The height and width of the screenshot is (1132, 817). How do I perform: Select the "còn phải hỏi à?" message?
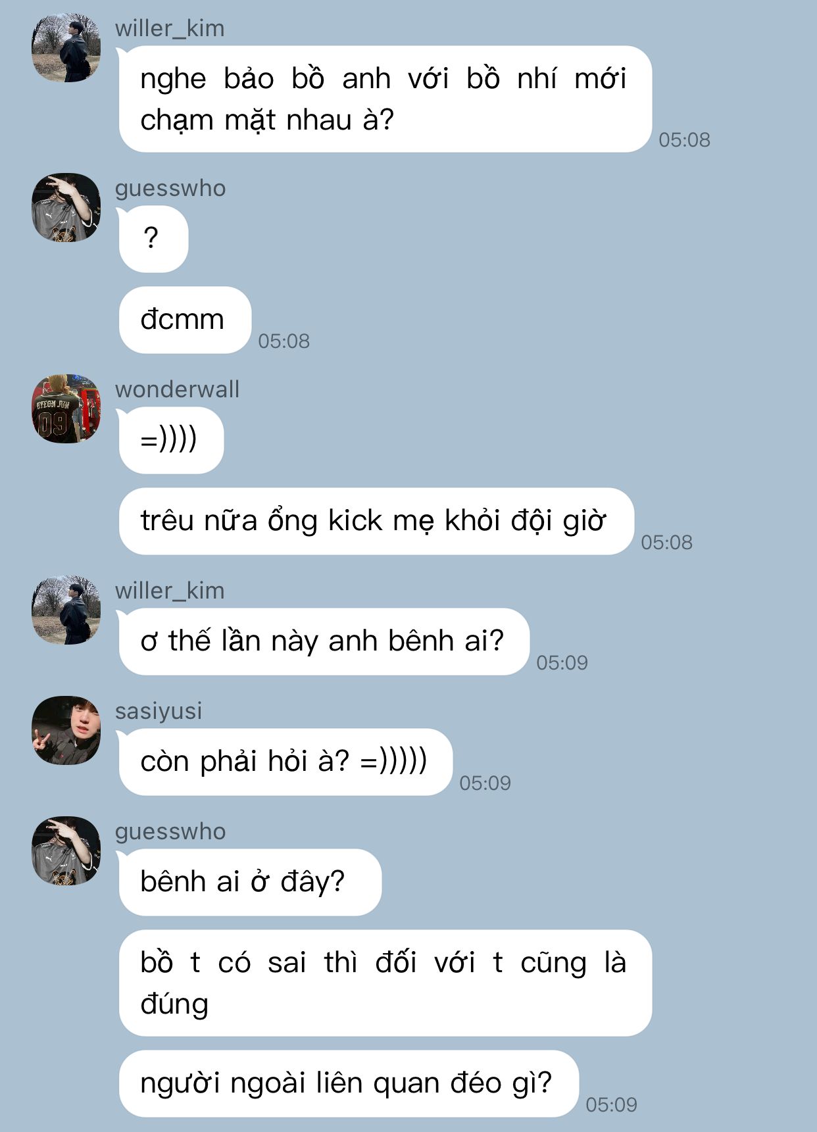285,762
